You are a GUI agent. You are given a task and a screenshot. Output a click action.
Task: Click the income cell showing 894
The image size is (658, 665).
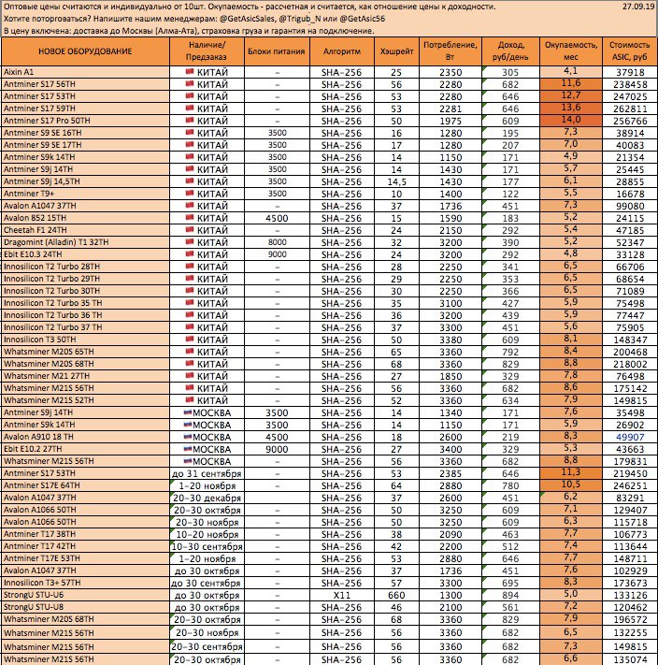(510, 595)
